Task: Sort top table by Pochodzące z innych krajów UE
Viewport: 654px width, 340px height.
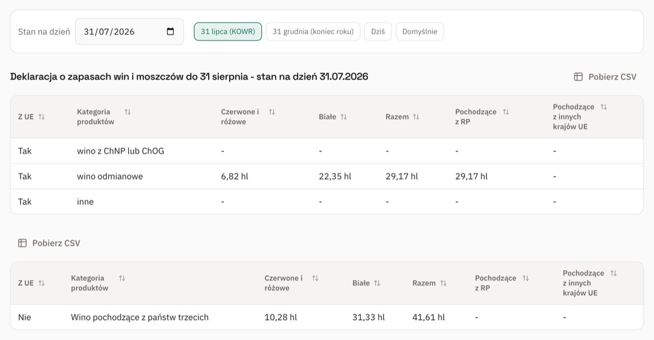Action: (603, 107)
